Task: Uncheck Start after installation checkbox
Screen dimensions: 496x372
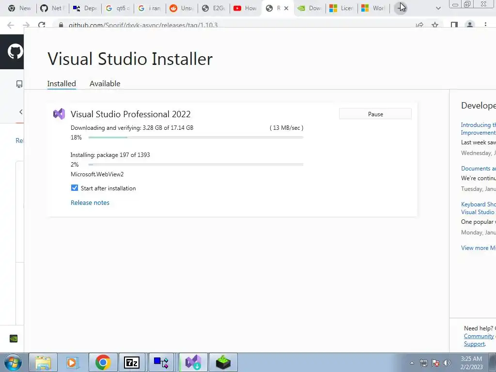Action: pyautogui.click(x=74, y=188)
